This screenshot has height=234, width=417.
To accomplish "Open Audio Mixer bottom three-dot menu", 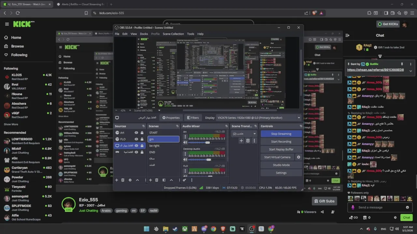I will (x=192, y=180).
